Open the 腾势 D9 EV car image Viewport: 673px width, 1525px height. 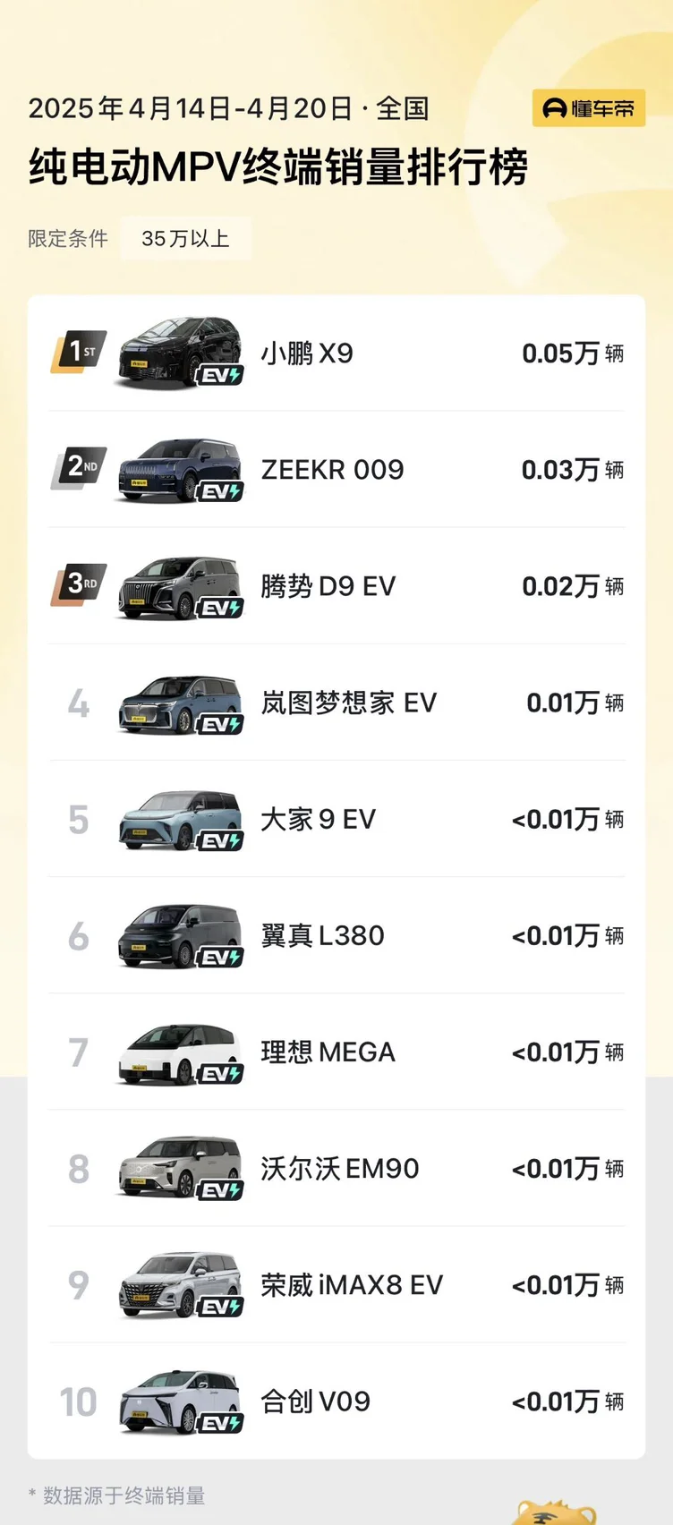[180, 586]
